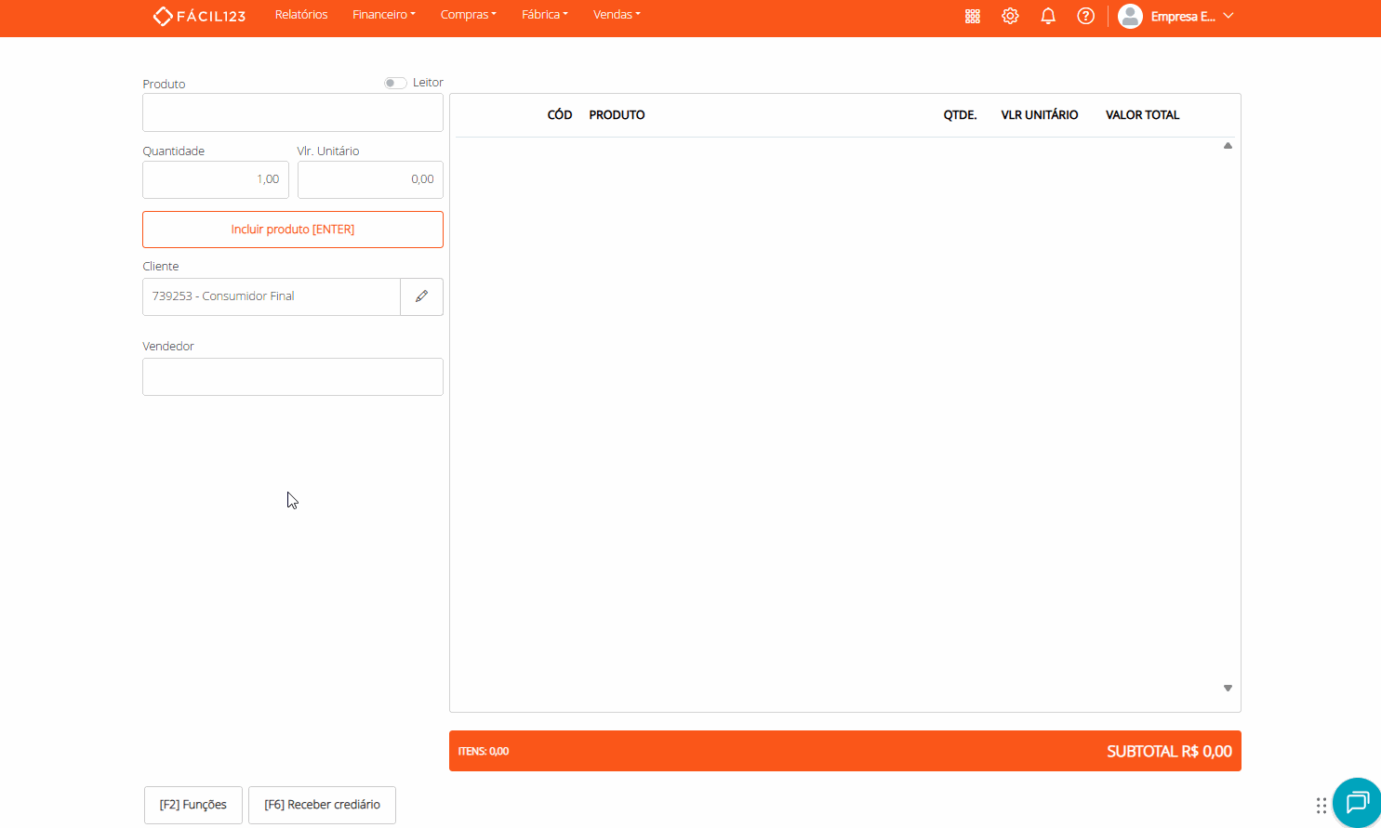The width and height of the screenshot is (1381, 828).
Task: Open the Relatórios menu item
Action: pos(301,15)
